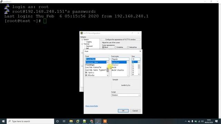Open Cortana from the taskbar
This screenshot has width=221, height=124.
[x=57, y=121]
